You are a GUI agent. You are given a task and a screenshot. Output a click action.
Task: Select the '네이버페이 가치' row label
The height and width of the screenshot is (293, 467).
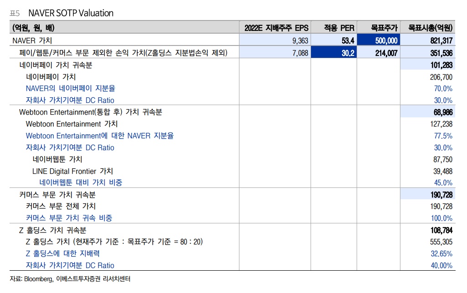pos(51,77)
